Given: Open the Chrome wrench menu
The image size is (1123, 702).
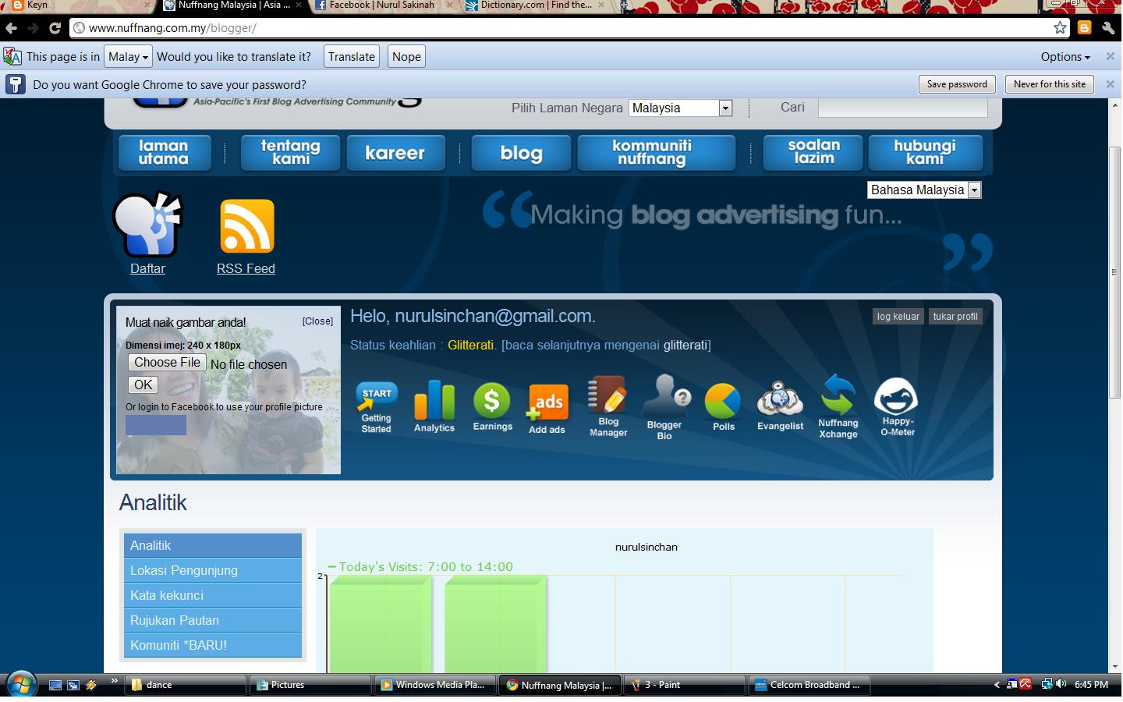Looking at the screenshot, I should click(1108, 28).
